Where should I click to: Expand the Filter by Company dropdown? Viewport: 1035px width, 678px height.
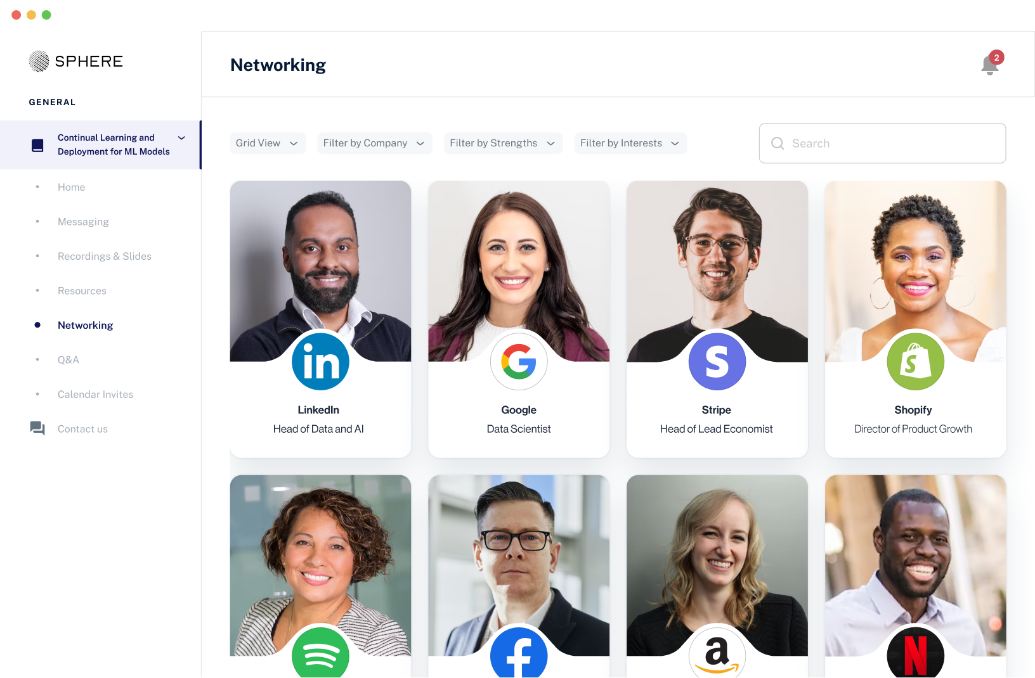[x=374, y=143]
